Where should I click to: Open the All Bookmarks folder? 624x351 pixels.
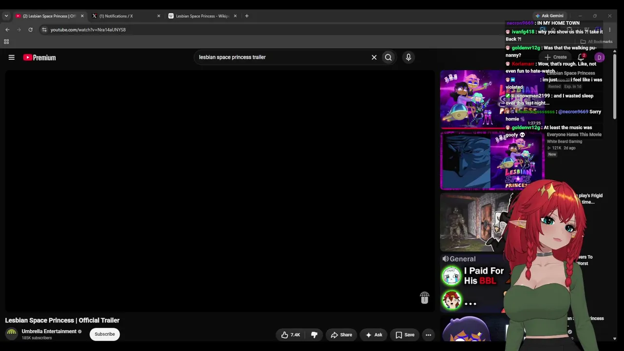(596, 41)
